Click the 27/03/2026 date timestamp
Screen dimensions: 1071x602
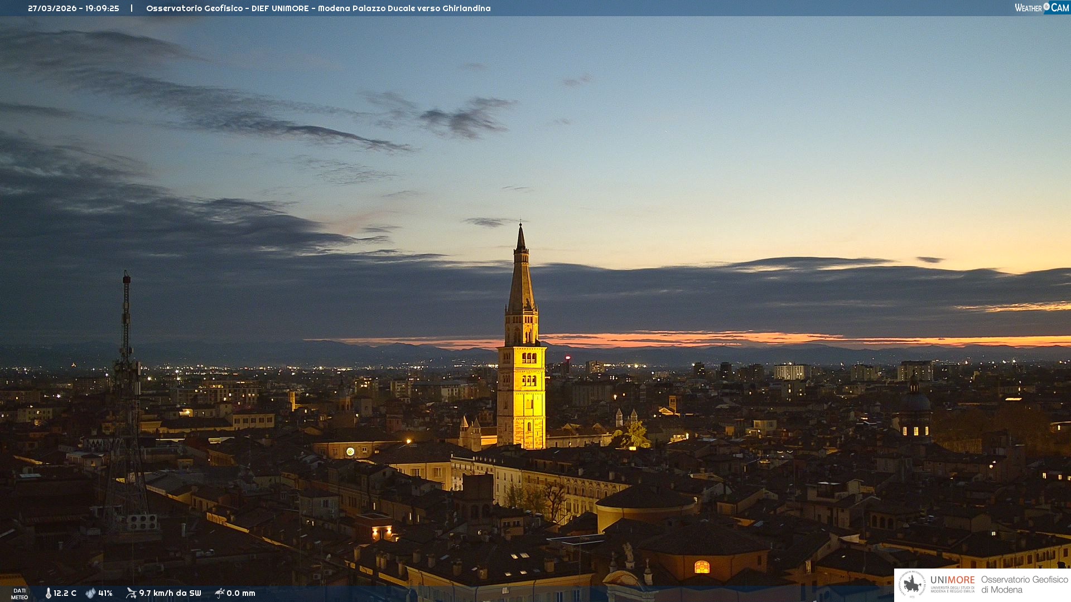pos(52,8)
